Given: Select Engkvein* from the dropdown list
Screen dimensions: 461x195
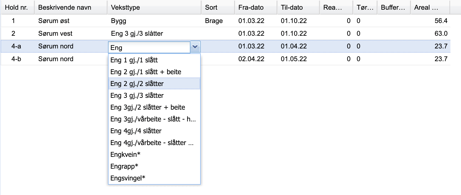Looking at the screenshot, I should (154, 155).
